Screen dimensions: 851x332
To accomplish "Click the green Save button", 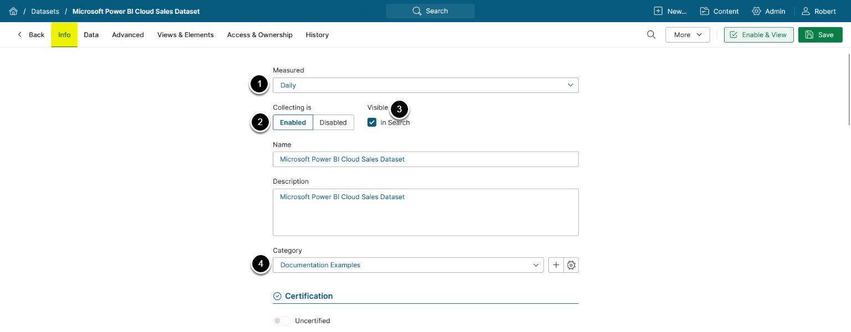I will (x=820, y=35).
